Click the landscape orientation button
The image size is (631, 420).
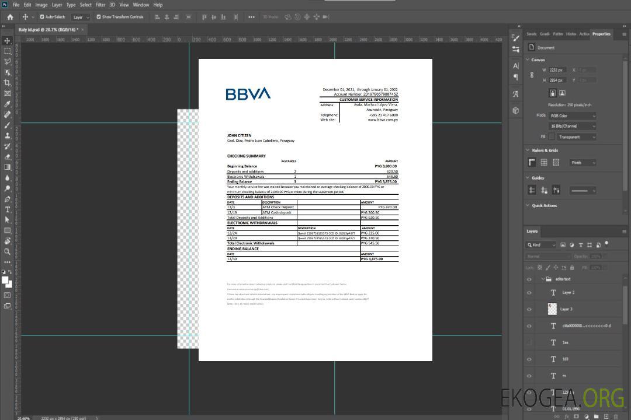pyautogui.click(x=562, y=93)
